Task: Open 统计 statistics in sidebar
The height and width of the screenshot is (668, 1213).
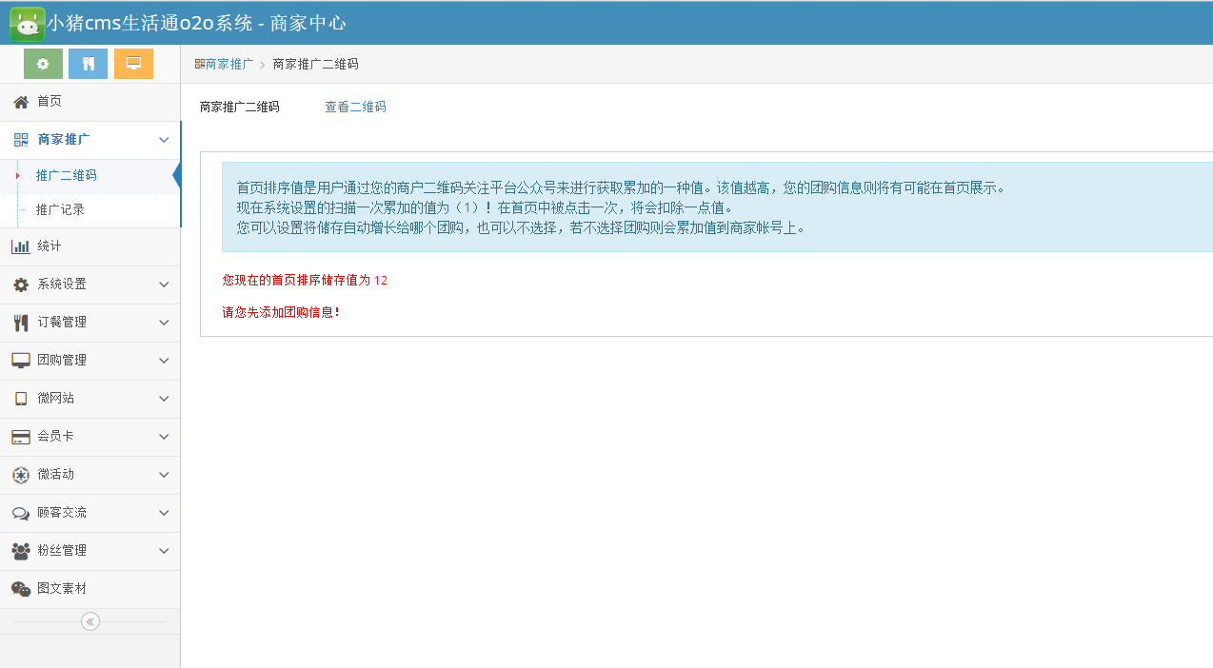Action: pos(50,246)
